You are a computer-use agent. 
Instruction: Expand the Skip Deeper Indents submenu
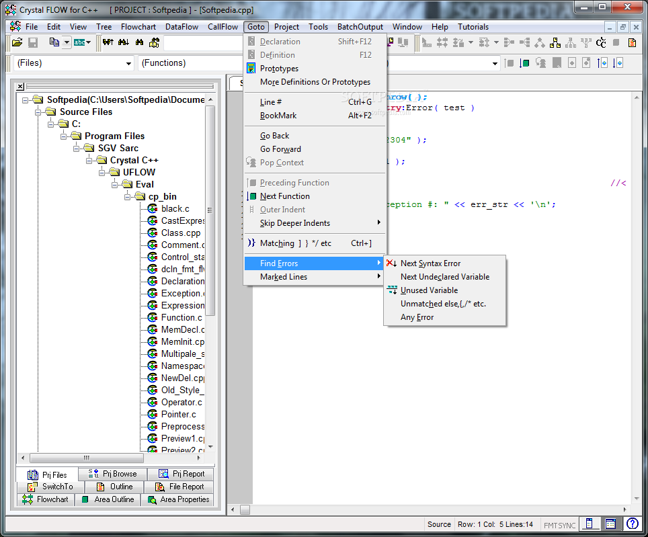point(315,223)
